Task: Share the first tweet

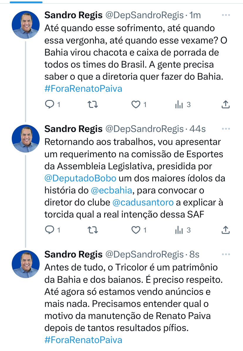Action: pyautogui.click(x=225, y=104)
